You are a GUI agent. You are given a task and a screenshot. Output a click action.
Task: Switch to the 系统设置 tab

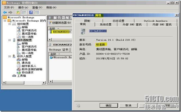[x=106, y=25]
